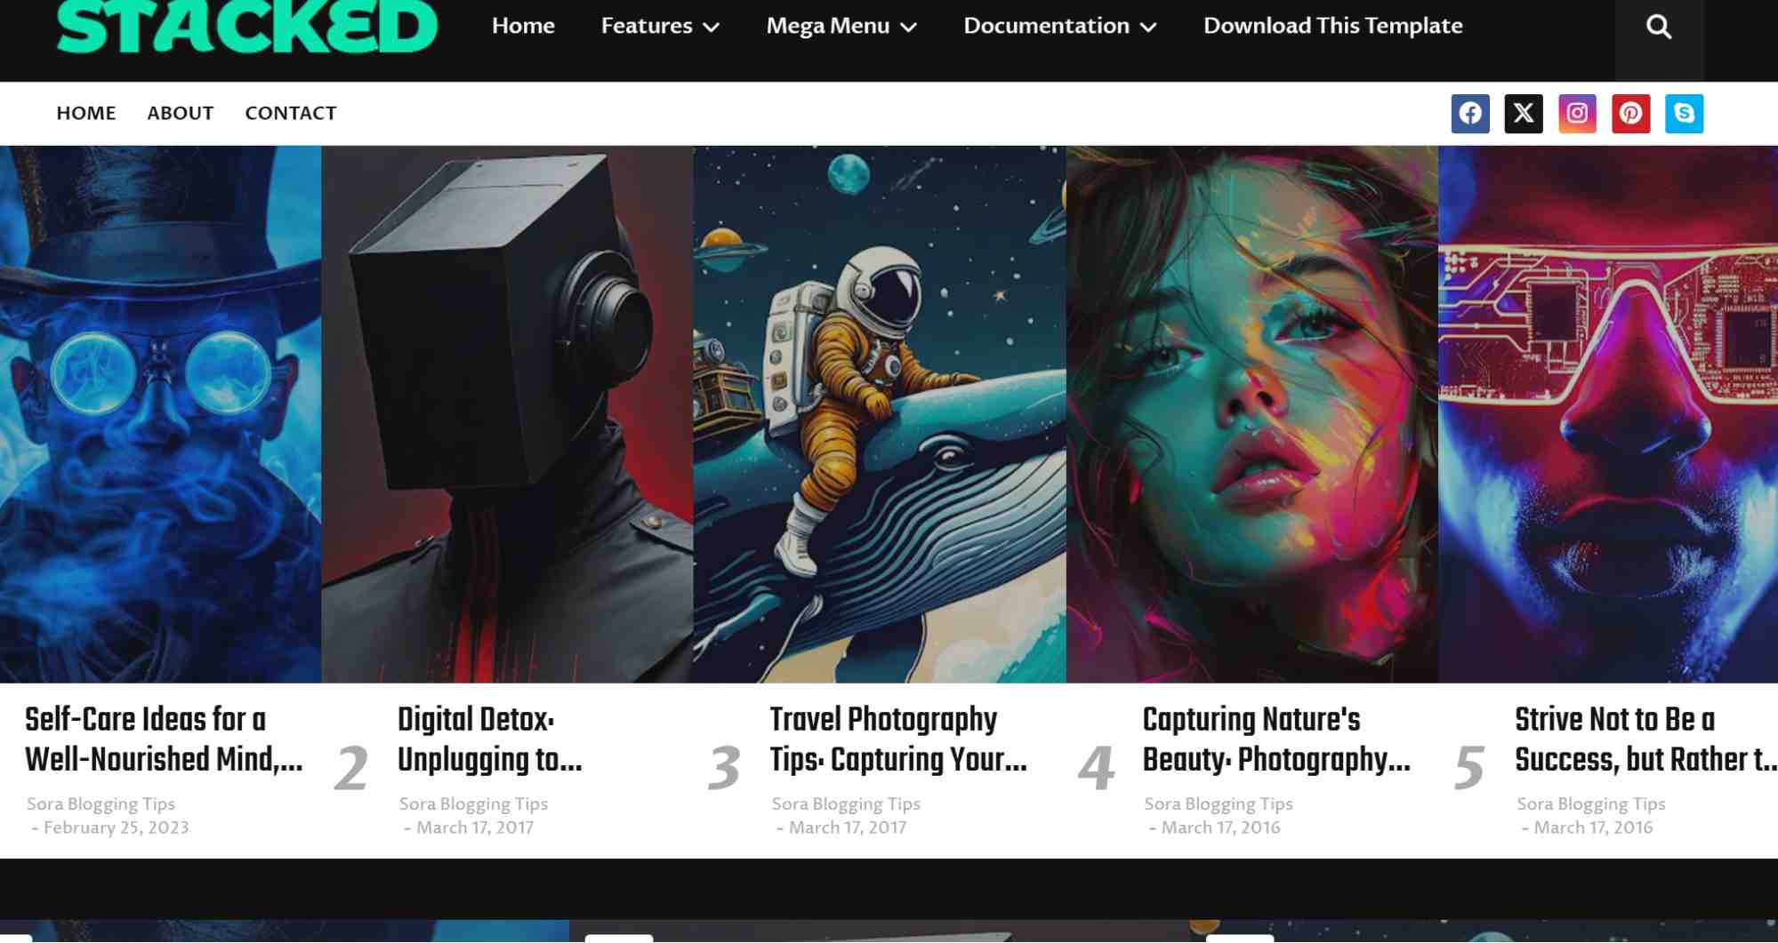
Task: Open Digital Detox article title
Action: tap(489, 739)
